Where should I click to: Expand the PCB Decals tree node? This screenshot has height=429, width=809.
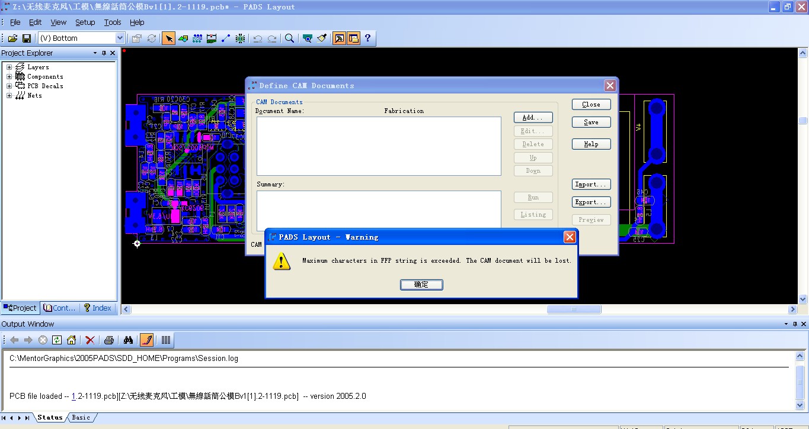9,86
